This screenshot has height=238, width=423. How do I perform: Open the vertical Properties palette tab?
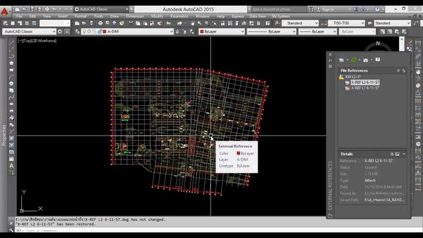tap(4, 135)
